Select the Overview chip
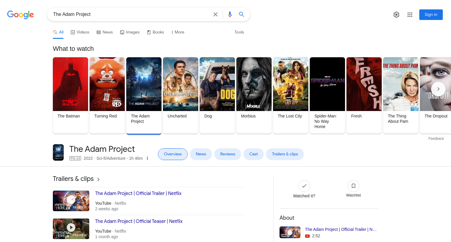The height and width of the screenshot is (242, 451). 173,154
